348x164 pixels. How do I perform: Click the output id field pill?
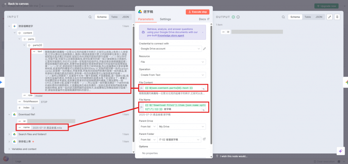tap(226, 32)
